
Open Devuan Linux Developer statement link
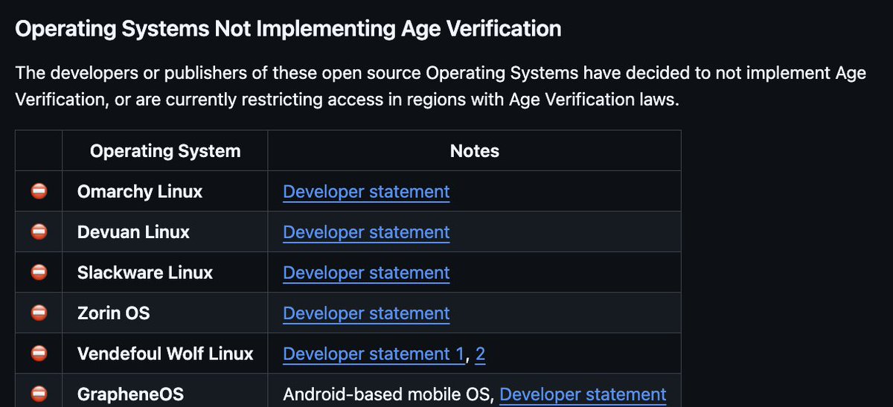366,231
